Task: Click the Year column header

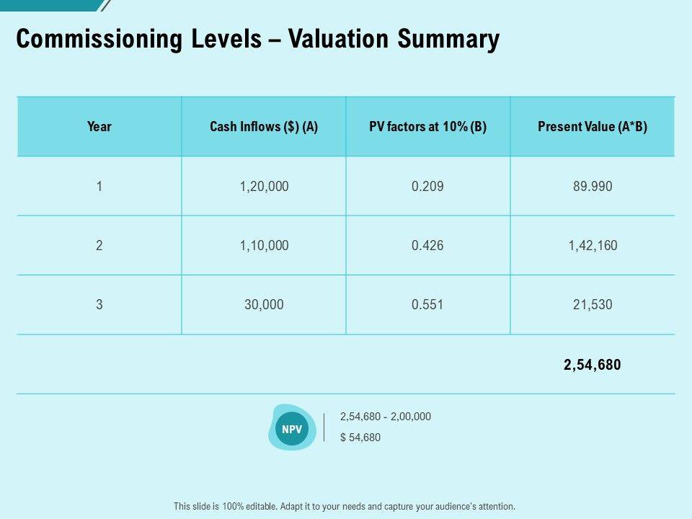Action: 99,127
